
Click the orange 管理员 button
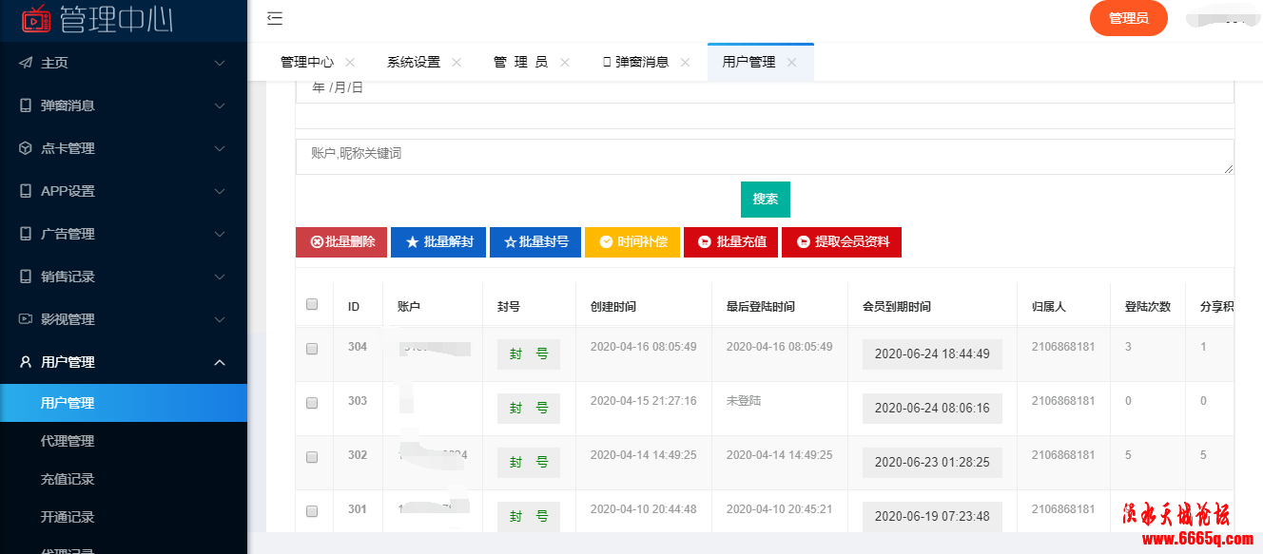[1129, 18]
